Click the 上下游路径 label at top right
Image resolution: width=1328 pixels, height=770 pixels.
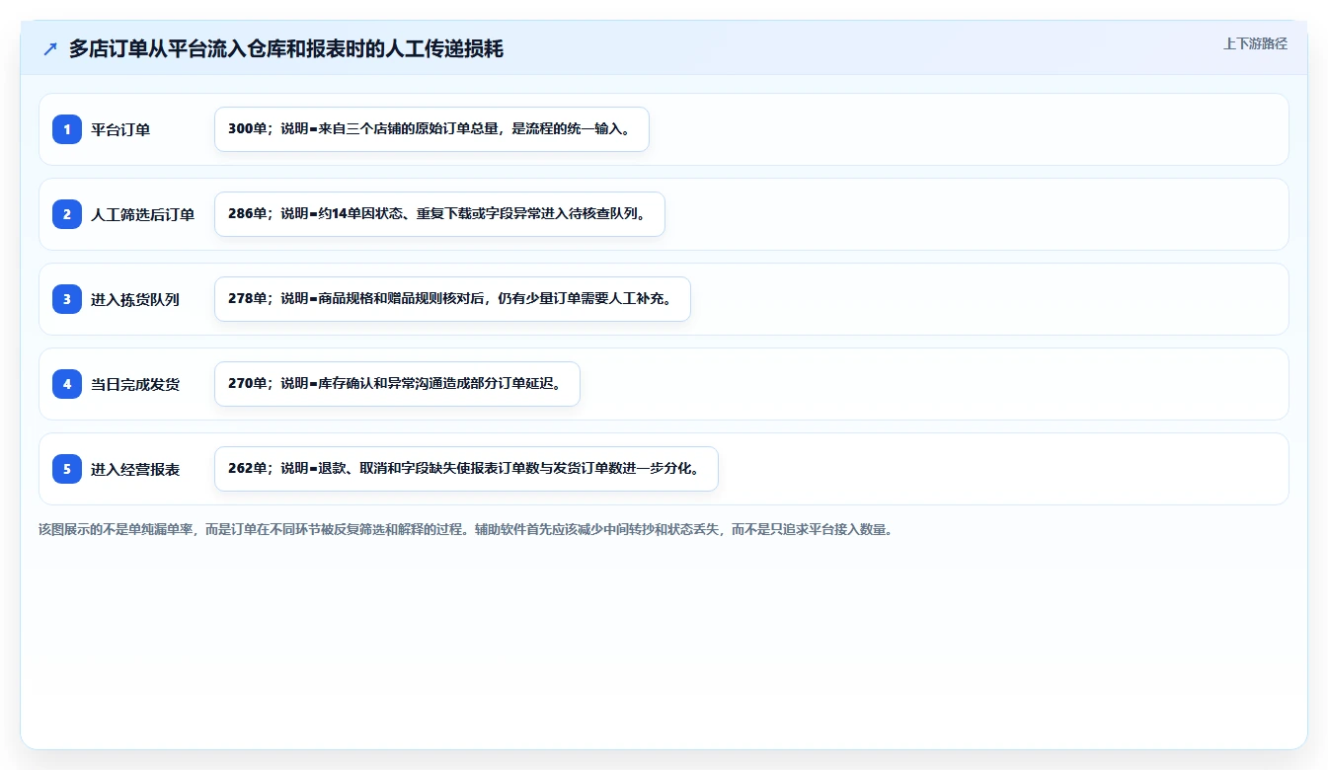coord(1255,43)
